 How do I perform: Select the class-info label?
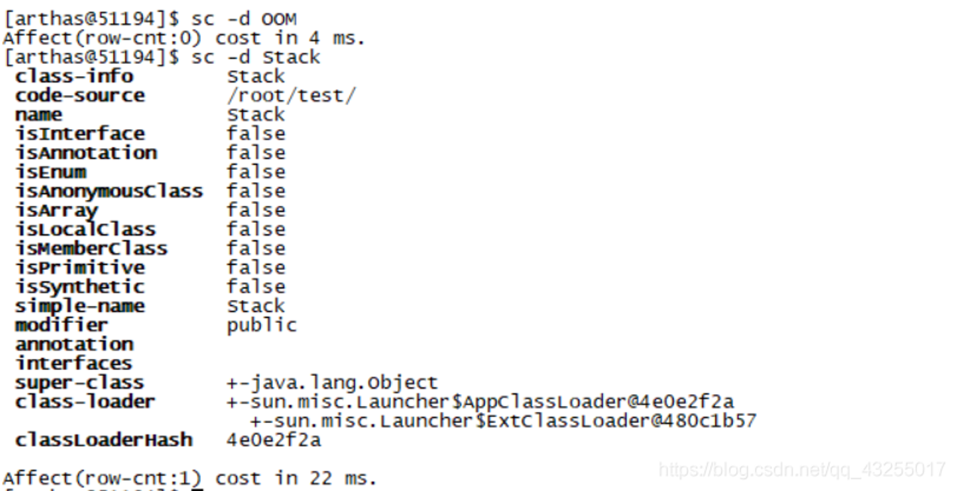pyautogui.click(x=74, y=76)
